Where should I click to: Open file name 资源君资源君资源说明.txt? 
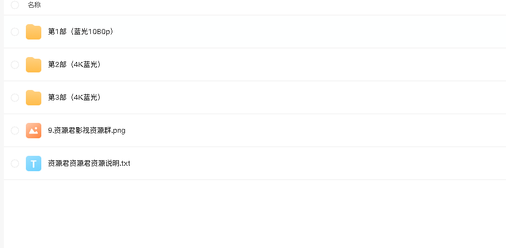coord(89,164)
